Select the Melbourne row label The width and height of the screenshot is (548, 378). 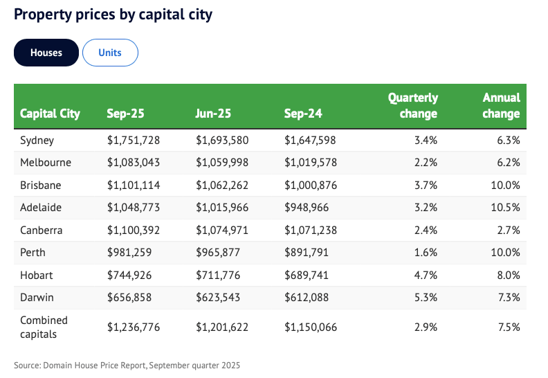coord(46,163)
